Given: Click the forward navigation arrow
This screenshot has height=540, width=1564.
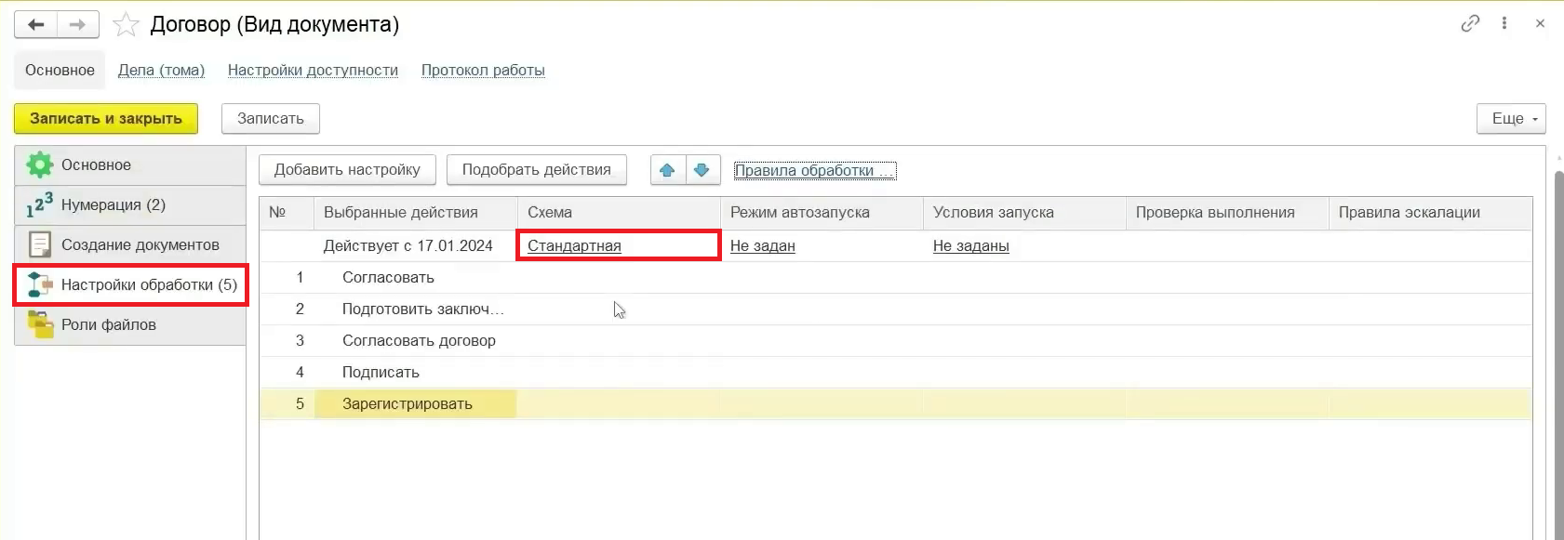Looking at the screenshot, I should (x=78, y=25).
